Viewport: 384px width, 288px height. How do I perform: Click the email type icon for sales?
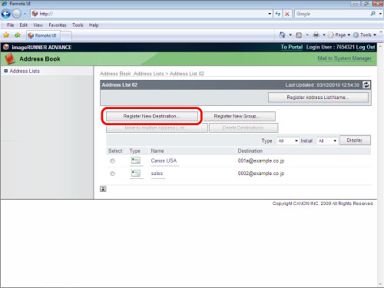coord(136,174)
